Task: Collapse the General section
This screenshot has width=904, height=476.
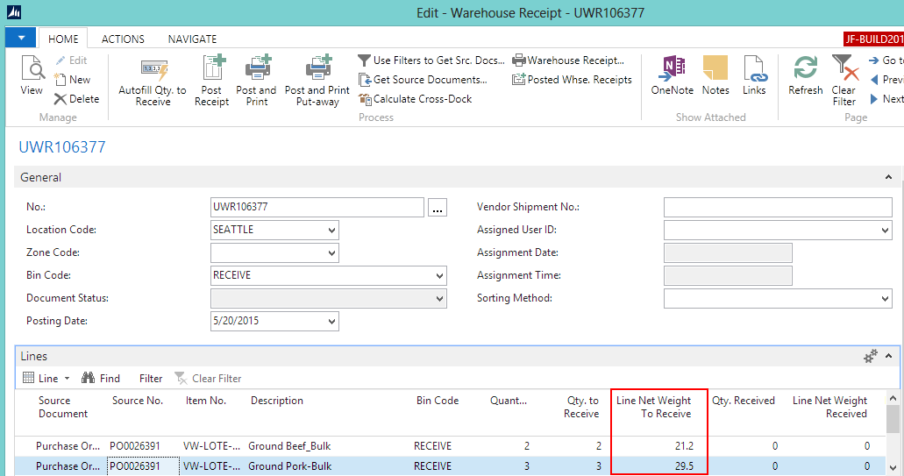Action: point(888,178)
